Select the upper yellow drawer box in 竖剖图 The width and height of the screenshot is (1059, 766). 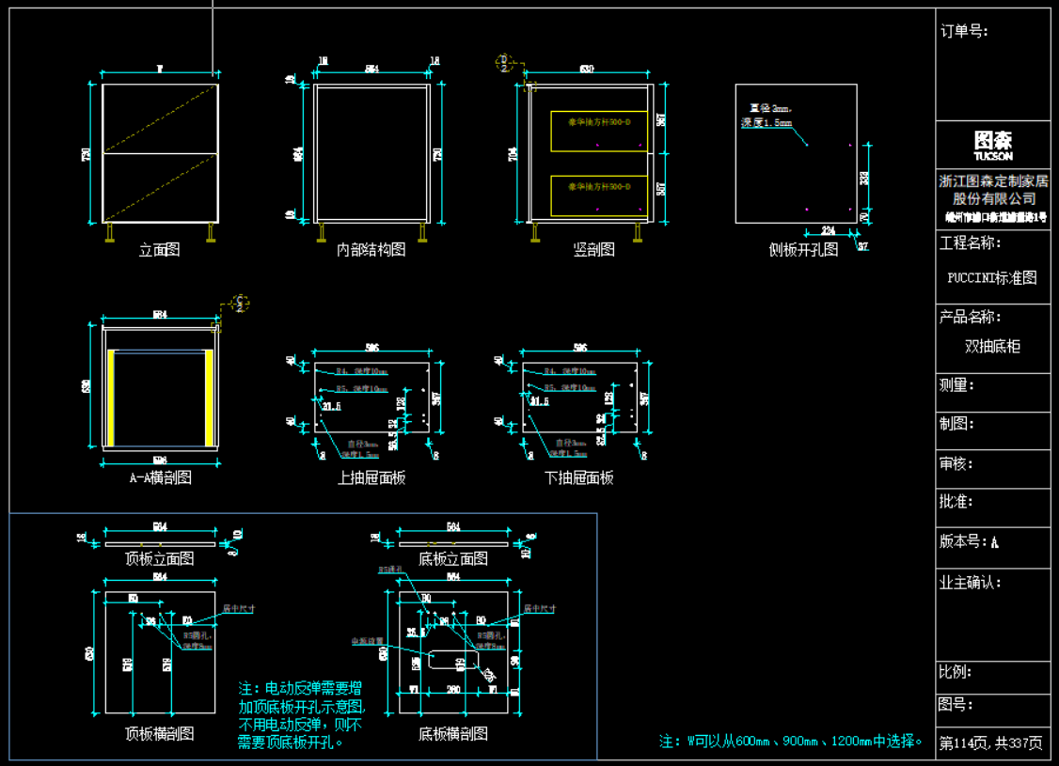point(598,131)
